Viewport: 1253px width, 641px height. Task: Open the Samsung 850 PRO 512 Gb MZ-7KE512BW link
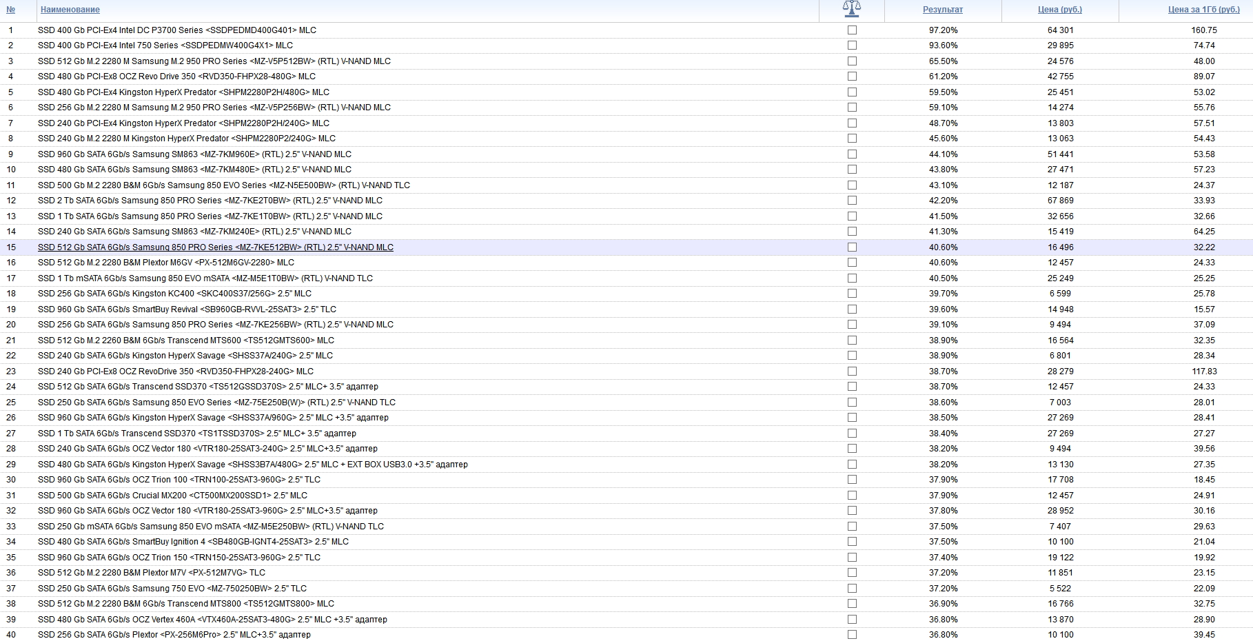coord(216,247)
